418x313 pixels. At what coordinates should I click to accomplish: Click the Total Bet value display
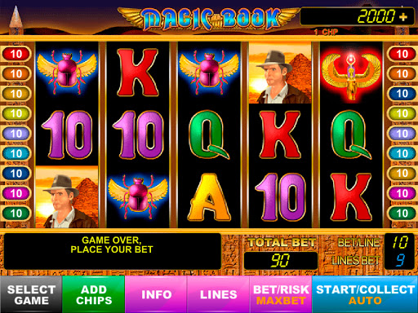pyautogui.click(x=281, y=261)
